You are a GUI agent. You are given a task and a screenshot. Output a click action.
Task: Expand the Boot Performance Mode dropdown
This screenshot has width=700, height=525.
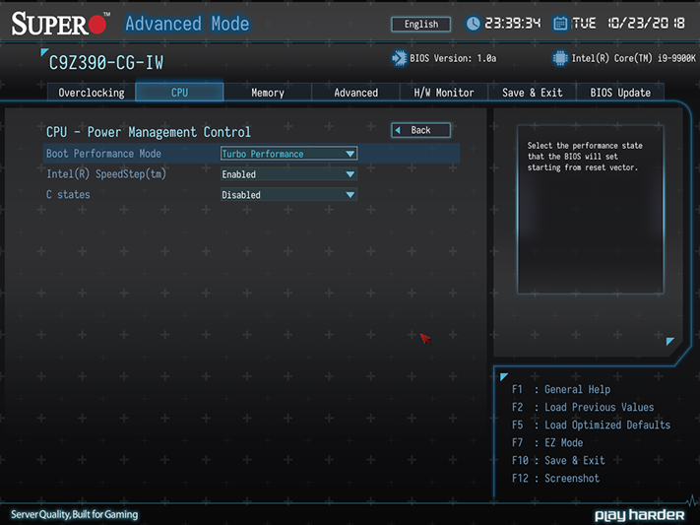click(x=288, y=154)
